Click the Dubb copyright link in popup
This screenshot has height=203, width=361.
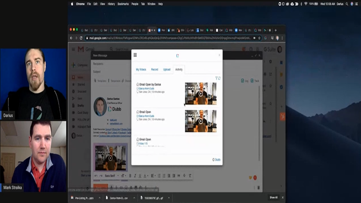coord(216,160)
